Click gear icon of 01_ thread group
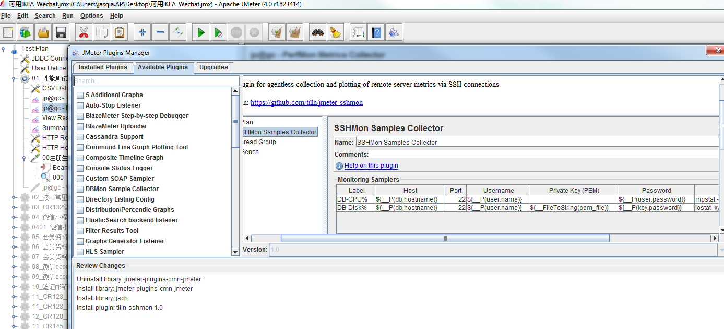724x329 pixels. point(25,78)
